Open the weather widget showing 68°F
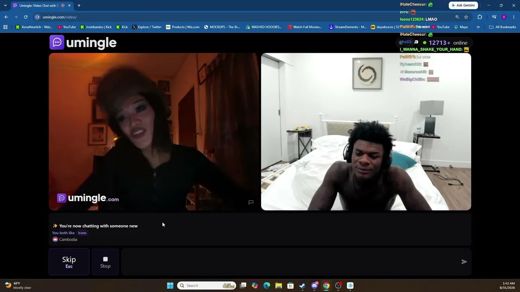 [x=18, y=286]
